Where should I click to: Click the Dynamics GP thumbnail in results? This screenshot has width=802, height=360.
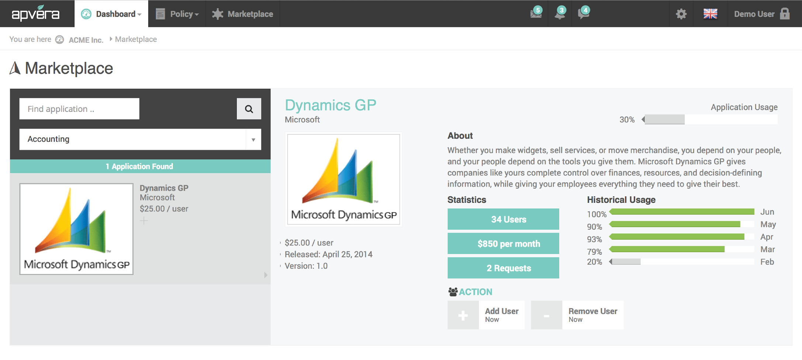pos(76,229)
